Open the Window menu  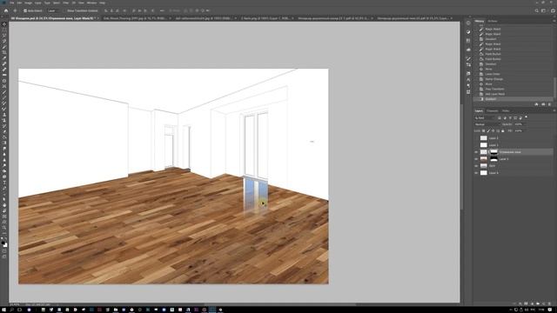tap(91, 3)
